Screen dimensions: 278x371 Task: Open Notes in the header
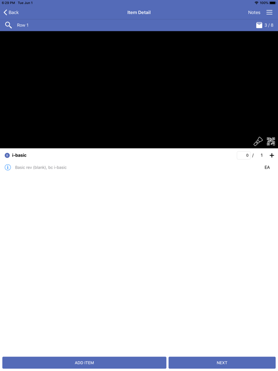254,12
